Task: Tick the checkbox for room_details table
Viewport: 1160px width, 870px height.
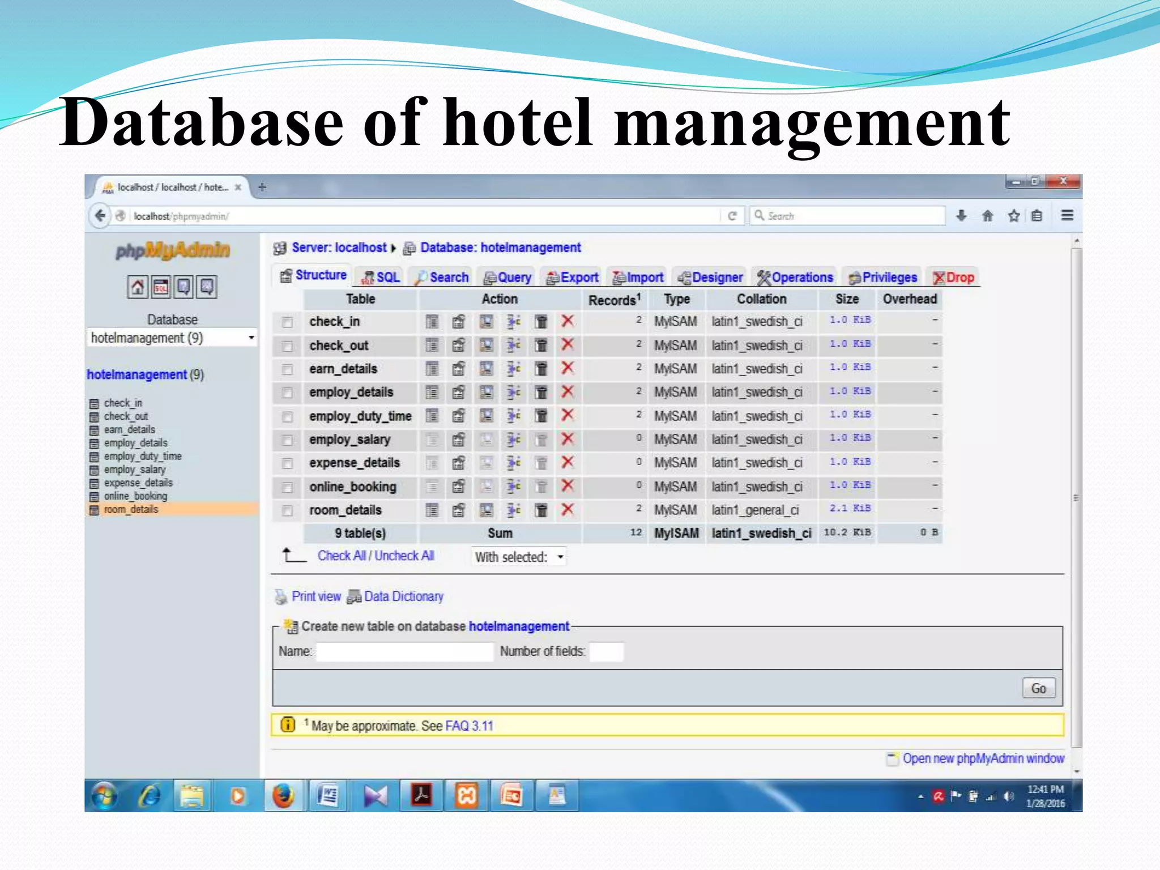Action: (288, 511)
